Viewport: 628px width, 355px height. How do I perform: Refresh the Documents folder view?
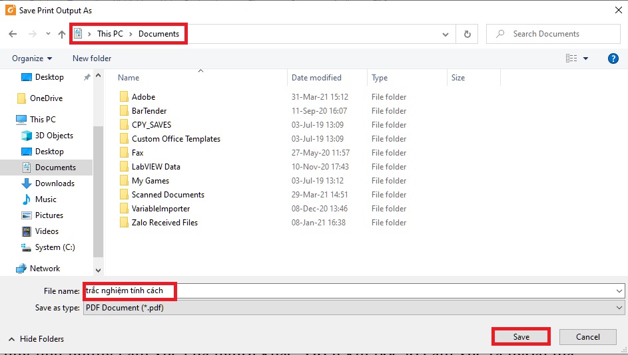[467, 35]
